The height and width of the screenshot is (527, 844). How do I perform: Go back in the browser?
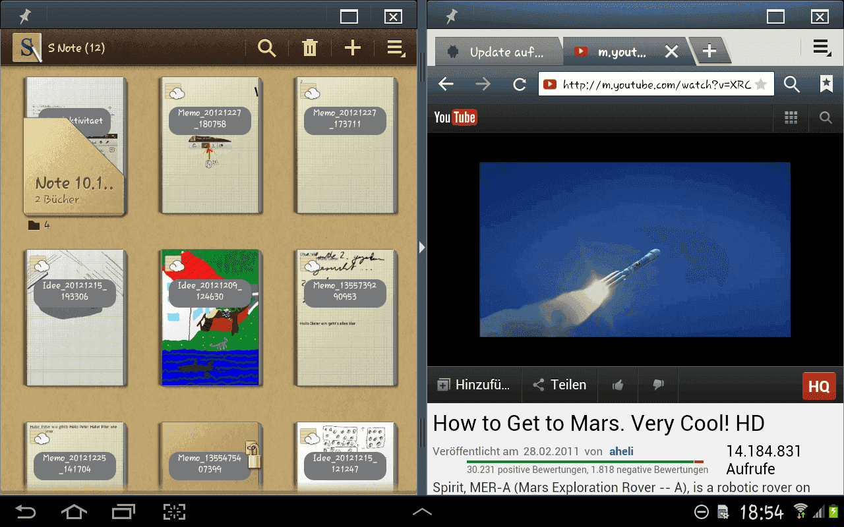coord(446,84)
